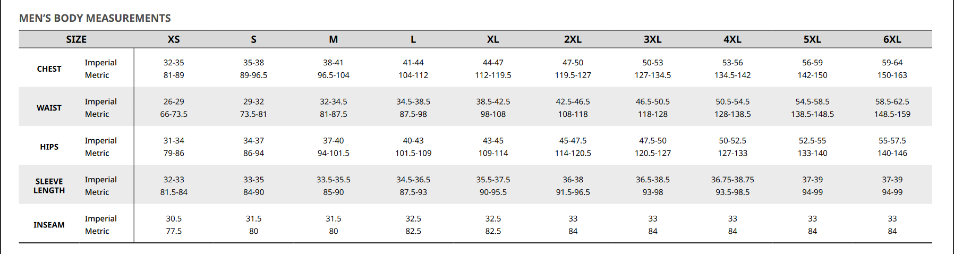Select the M size column header
The width and height of the screenshot is (954, 254).
[333, 39]
